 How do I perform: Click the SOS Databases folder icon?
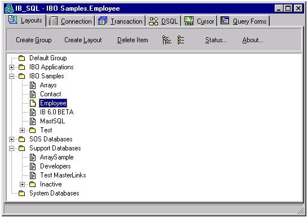coord(21,139)
